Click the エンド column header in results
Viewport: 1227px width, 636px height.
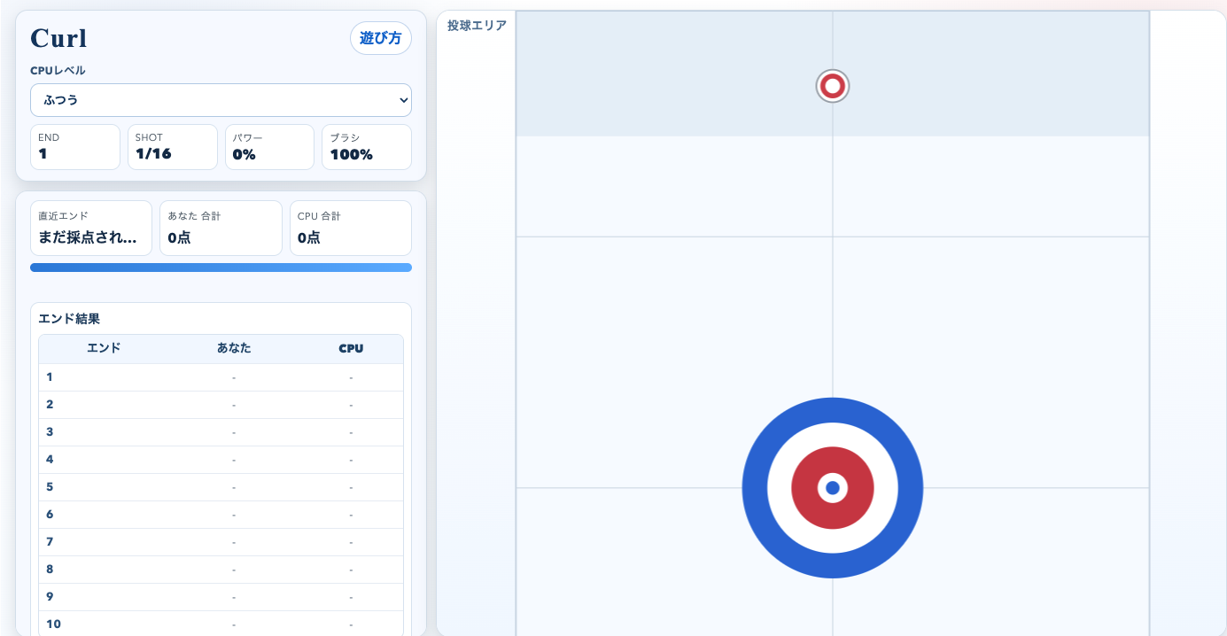104,348
